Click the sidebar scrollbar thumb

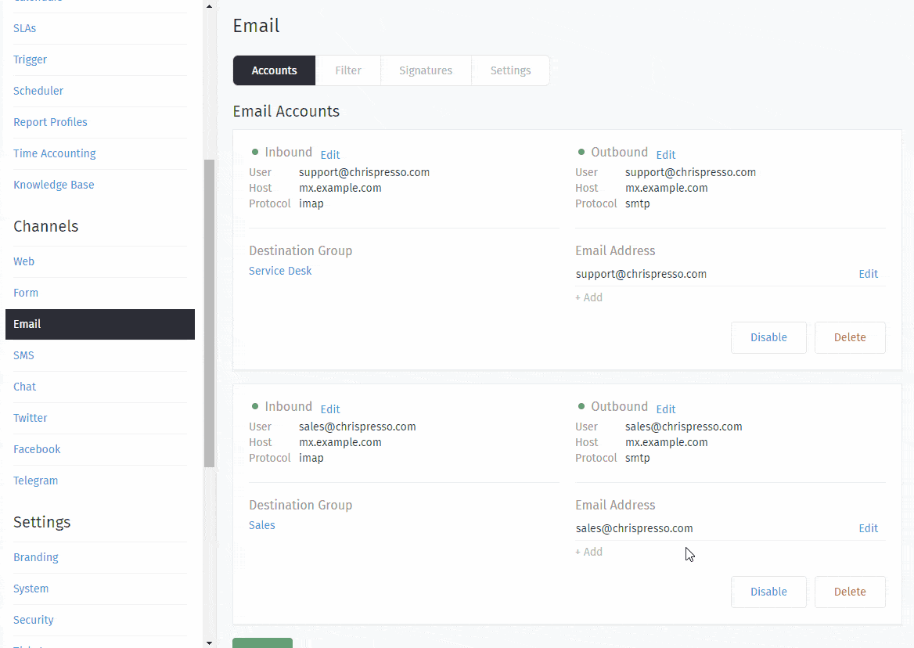209,314
